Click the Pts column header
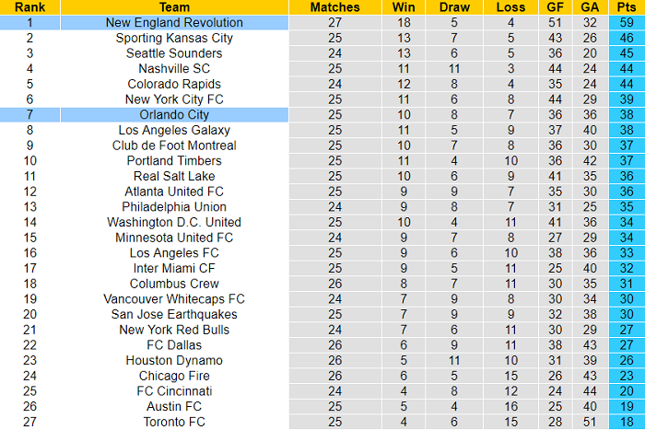 tap(626, 7)
